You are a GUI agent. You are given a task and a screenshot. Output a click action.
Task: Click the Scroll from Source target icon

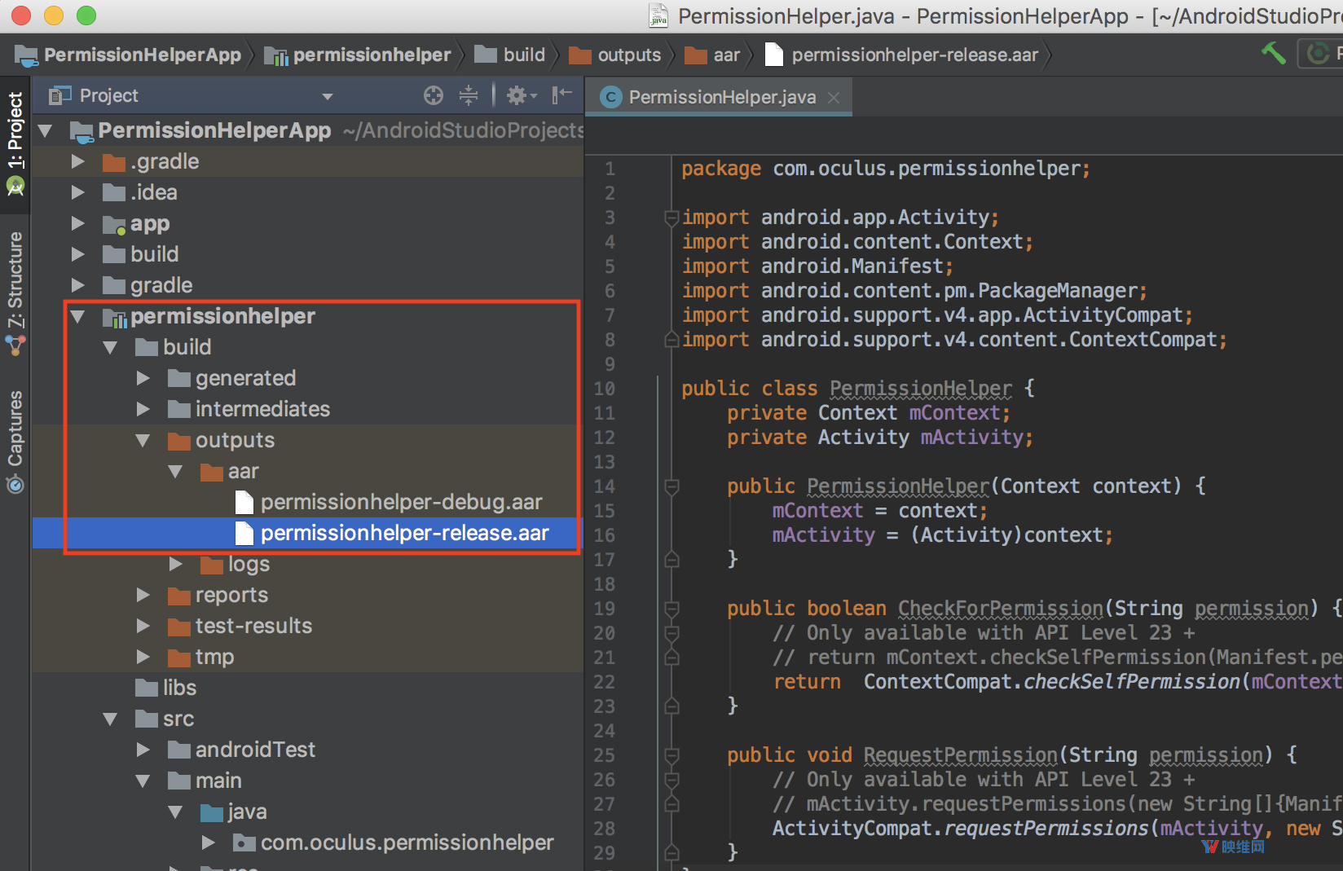434,96
